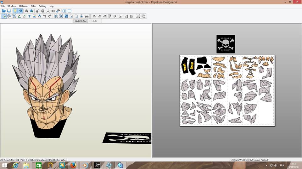Select the Select/Move tool icon
Viewport: 302px width, 169px height.
click(4, 16)
